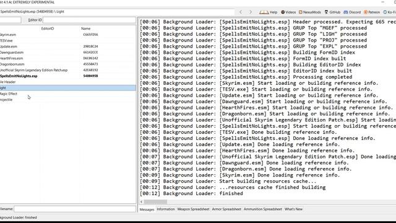This screenshot has width=396, height=223.
Task: Select the highlighted Light group
Action: click(x=67, y=88)
